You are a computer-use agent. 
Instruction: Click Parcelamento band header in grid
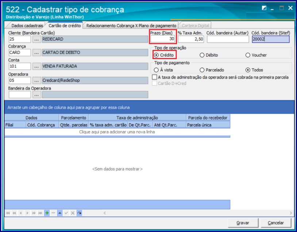pos(74,118)
